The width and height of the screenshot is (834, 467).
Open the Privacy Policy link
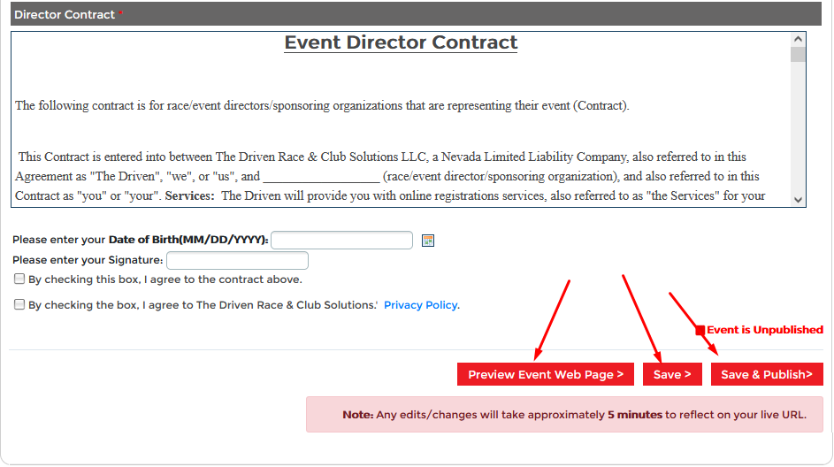tap(420, 305)
